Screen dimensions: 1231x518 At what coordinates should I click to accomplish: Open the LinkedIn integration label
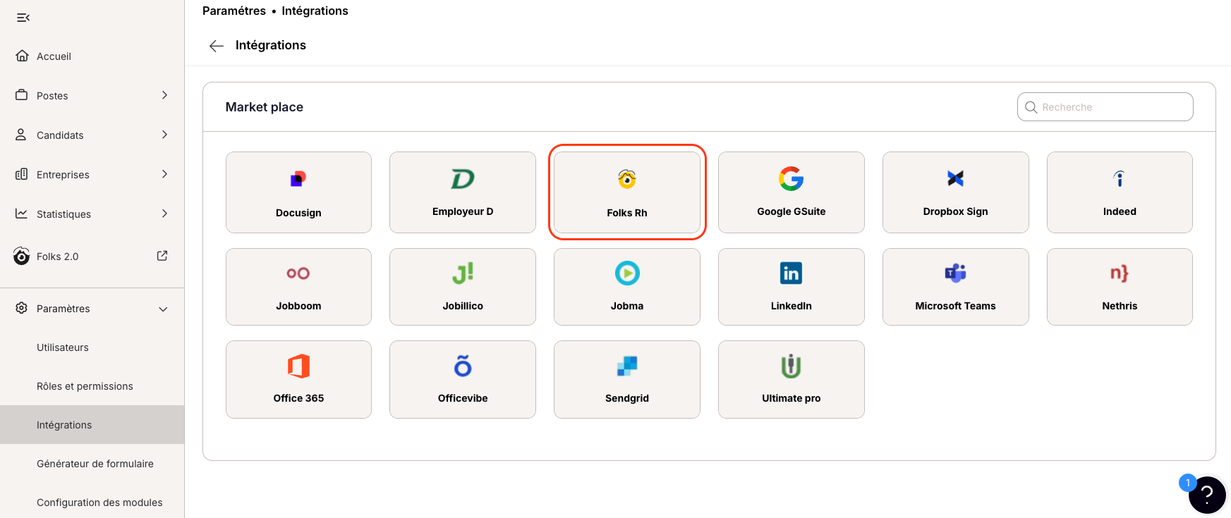(792, 306)
